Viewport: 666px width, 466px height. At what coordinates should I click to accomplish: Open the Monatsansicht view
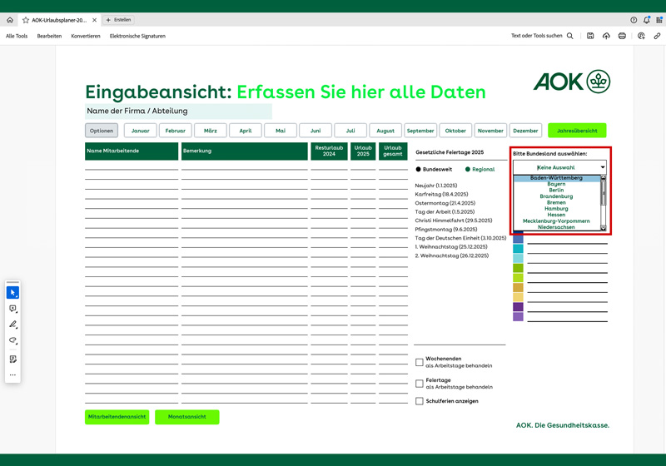tap(186, 417)
